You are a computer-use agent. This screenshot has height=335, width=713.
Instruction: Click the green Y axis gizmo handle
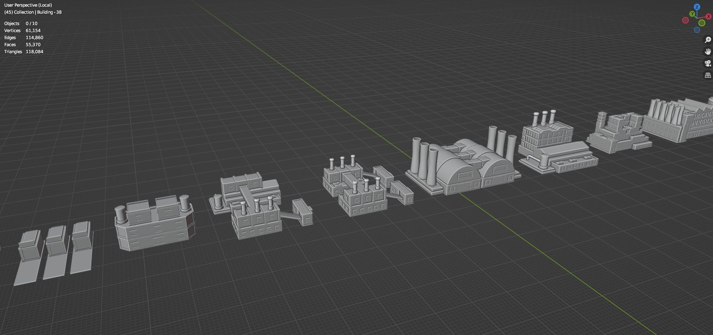click(x=692, y=14)
